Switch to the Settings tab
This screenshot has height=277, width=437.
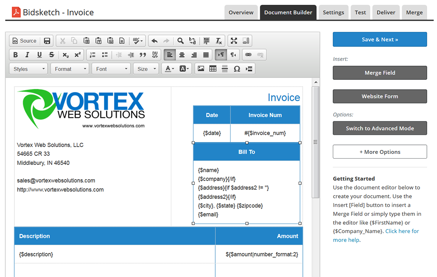(333, 12)
